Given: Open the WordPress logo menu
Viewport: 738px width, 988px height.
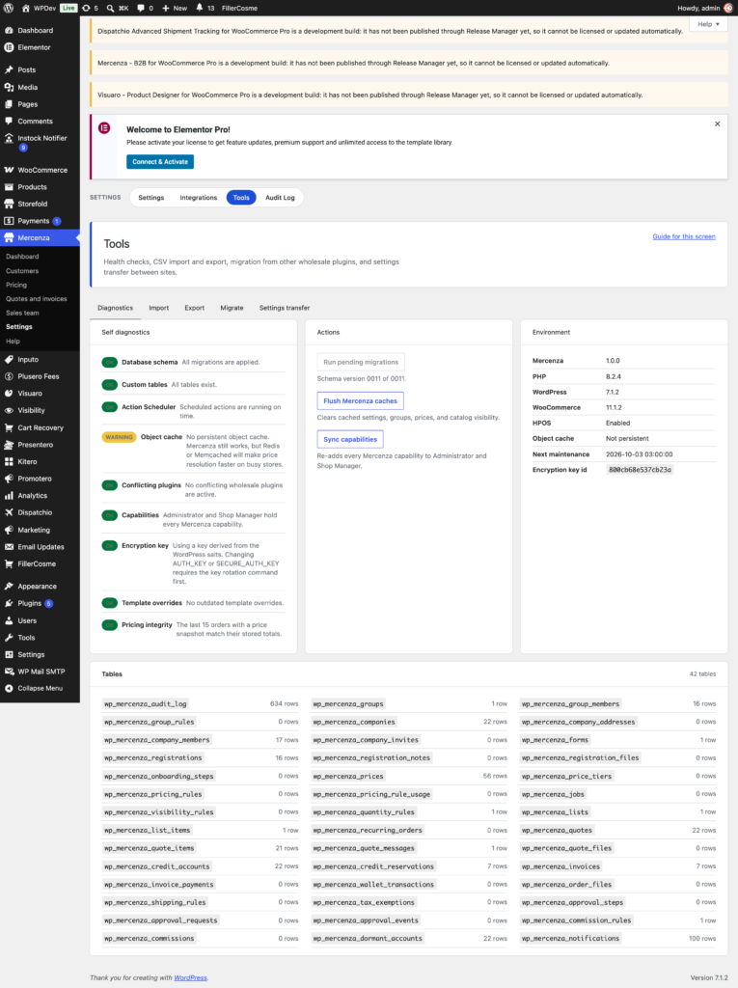Looking at the screenshot, I should pyautogui.click(x=8, y=8).
